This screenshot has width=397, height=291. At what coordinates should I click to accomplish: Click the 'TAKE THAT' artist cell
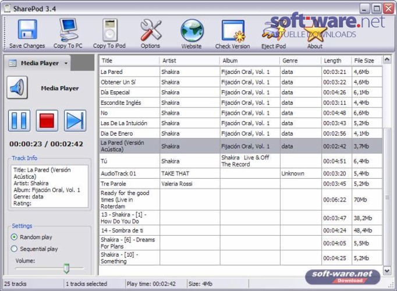[190, 173]
